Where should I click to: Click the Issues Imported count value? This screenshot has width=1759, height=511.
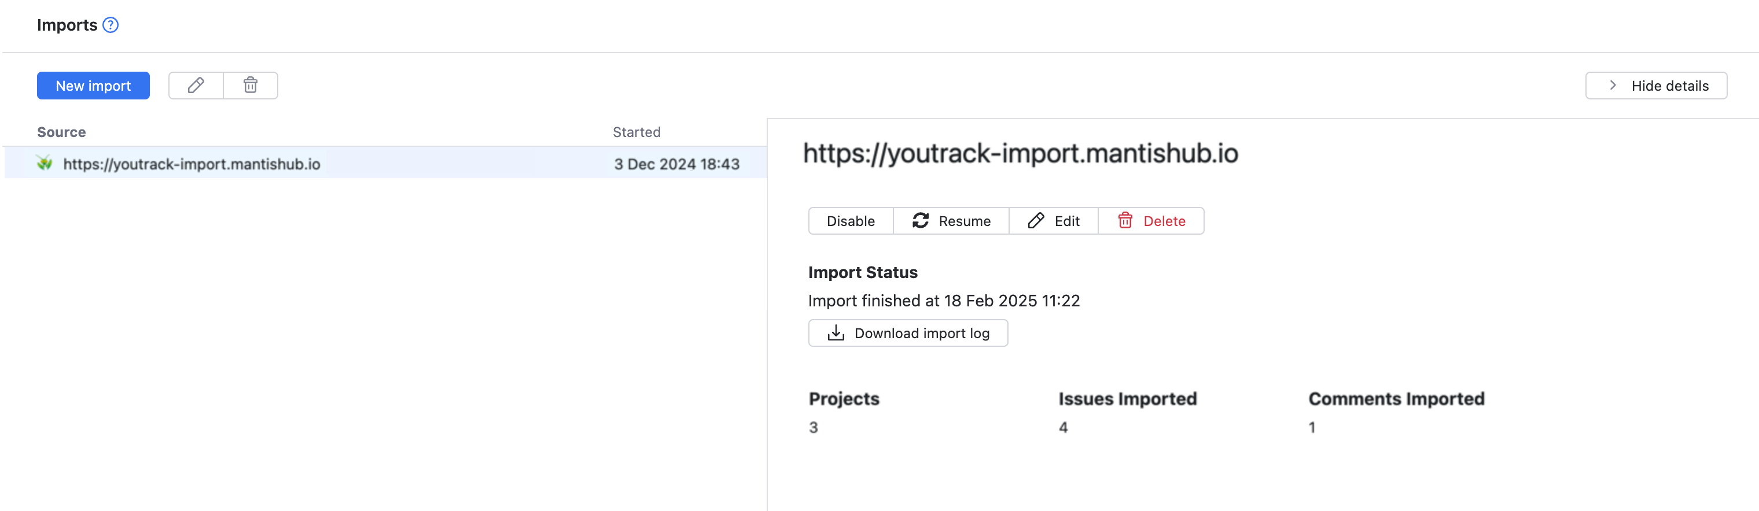[x=1063, y=428]
